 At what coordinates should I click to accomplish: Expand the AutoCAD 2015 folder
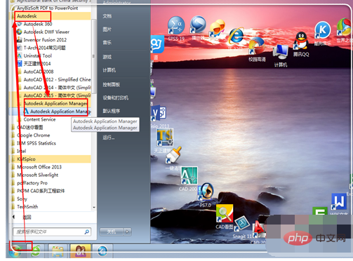57,95
